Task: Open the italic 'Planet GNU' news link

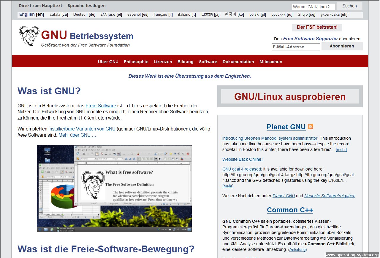Action: (x=284, y=196)
